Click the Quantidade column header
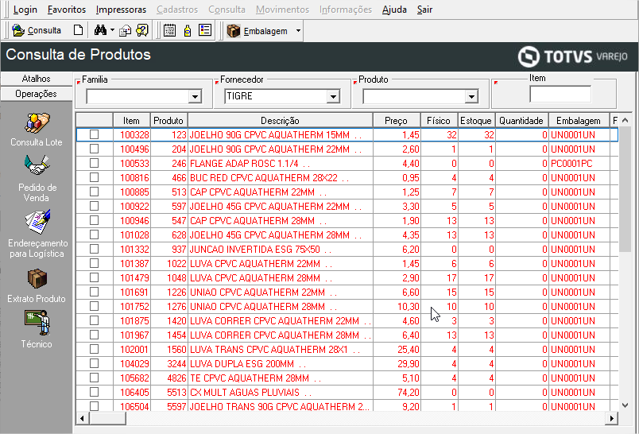Screen dimensions: 639x434 [x=521, y=121]
